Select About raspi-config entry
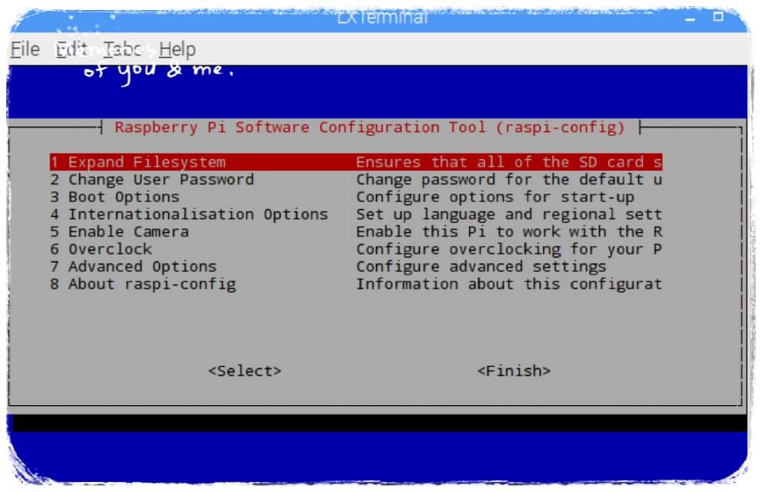 [x=356, y=284]
